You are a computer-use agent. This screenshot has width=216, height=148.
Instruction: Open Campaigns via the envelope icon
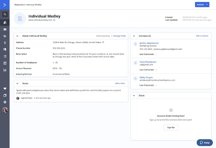point(5,29)
